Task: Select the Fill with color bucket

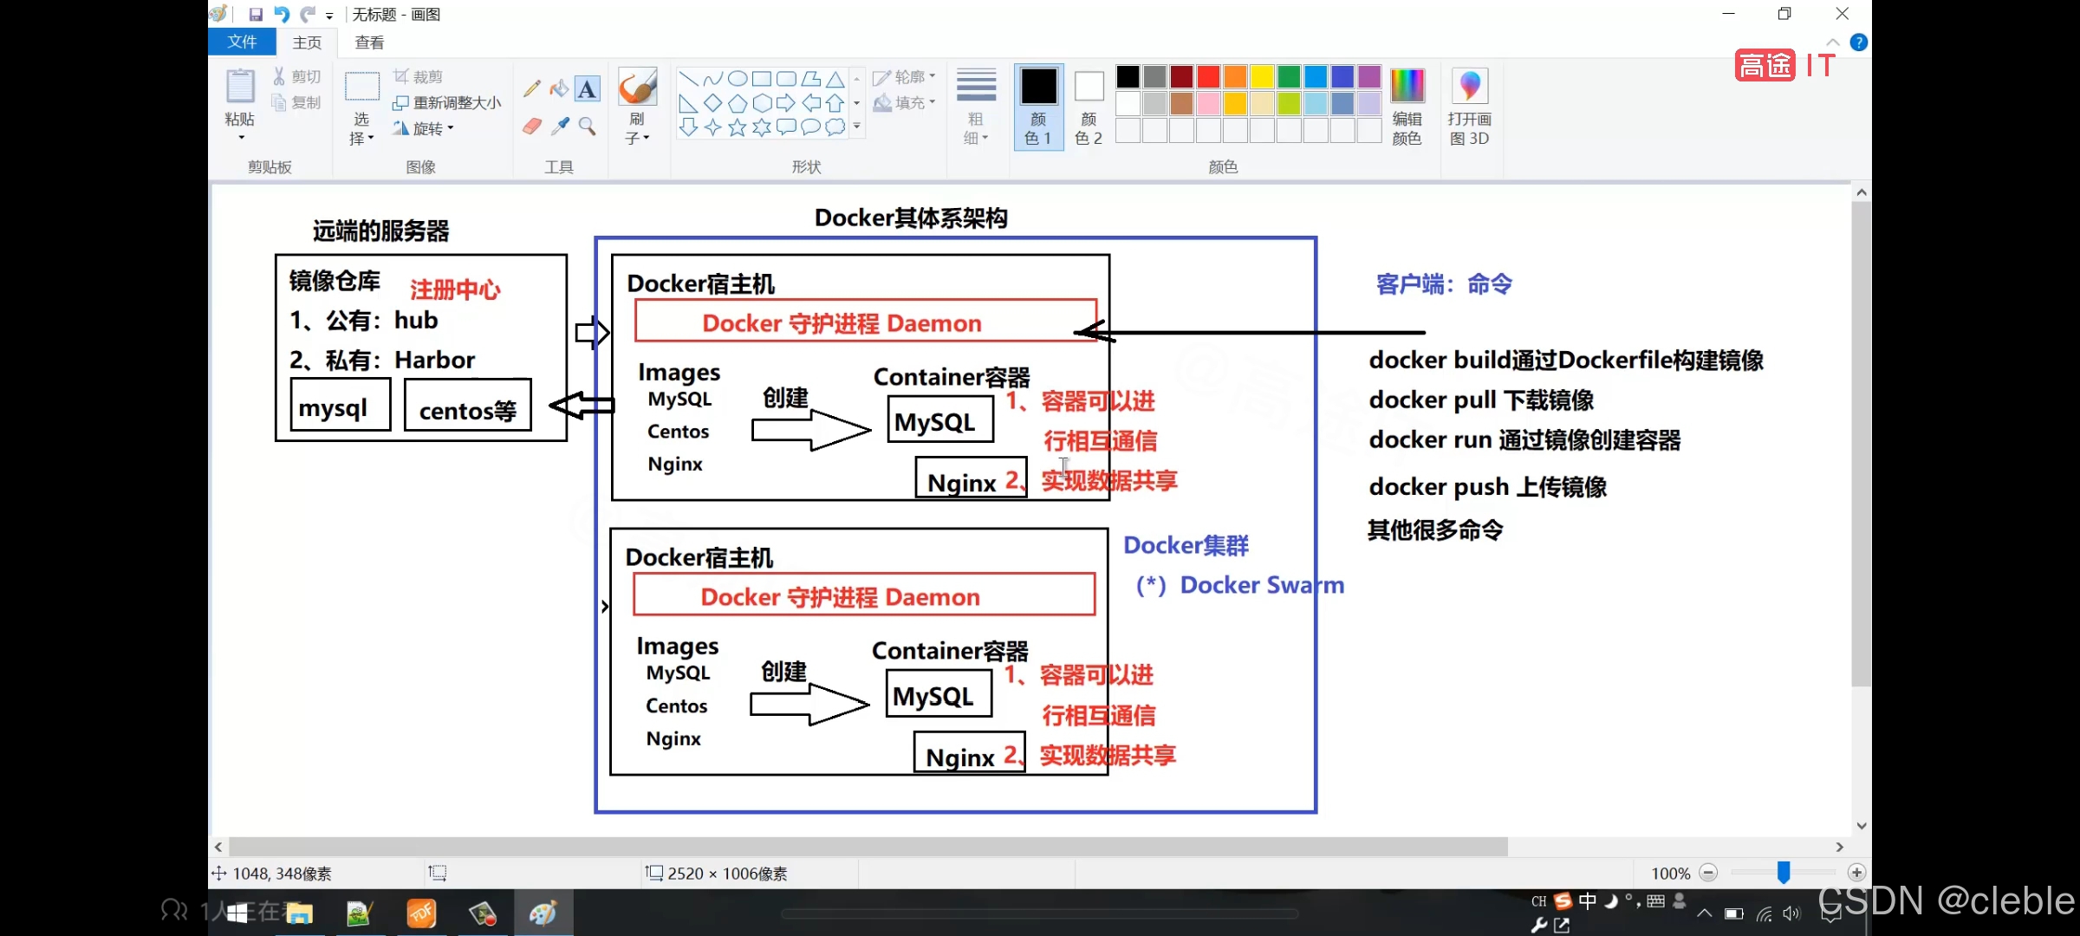Action: (x=560, y=88)
